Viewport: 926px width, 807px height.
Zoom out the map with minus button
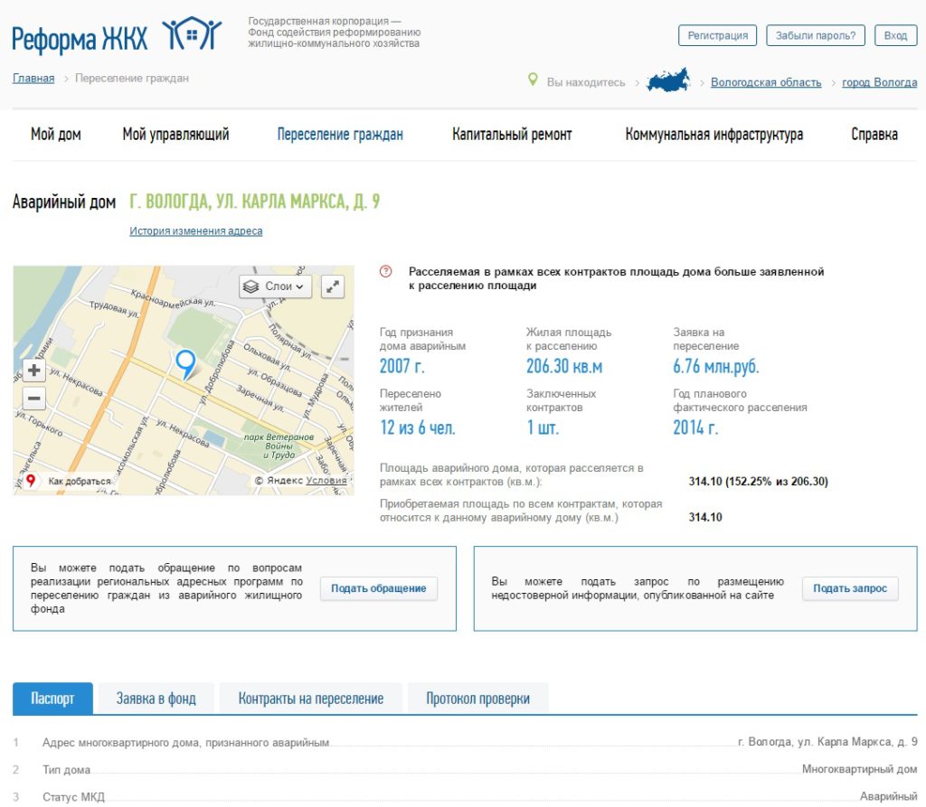[x=34, y=399]
